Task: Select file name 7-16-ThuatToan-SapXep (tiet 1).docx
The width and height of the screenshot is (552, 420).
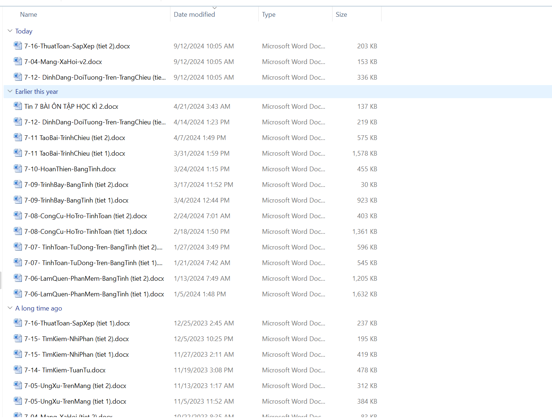Action: click(x=77, y=323)
